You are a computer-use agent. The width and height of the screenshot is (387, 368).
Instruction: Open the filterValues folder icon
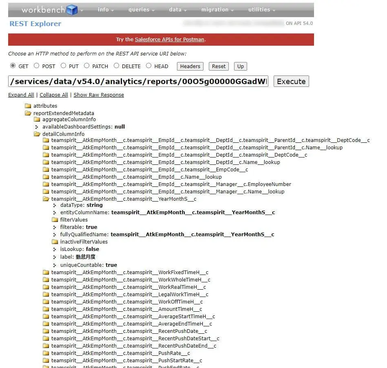(x=55, y=220)
